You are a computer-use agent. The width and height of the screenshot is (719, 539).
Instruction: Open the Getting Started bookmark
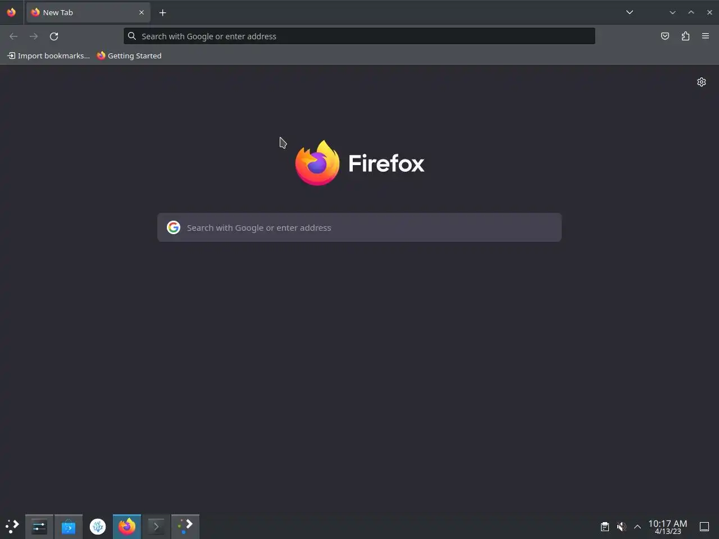129,56
